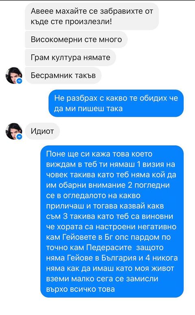Click the numeral 2 before "погледни"
This screenshot has width=195, height=315.
(x=130, y=185)
